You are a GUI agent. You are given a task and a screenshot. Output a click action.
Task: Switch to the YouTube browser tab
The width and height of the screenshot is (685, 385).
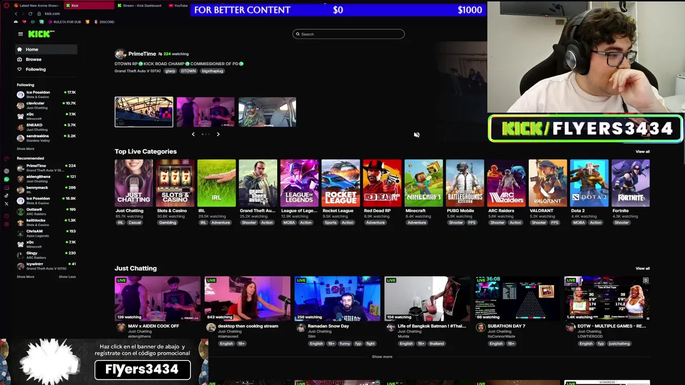(x=178, y=5)
